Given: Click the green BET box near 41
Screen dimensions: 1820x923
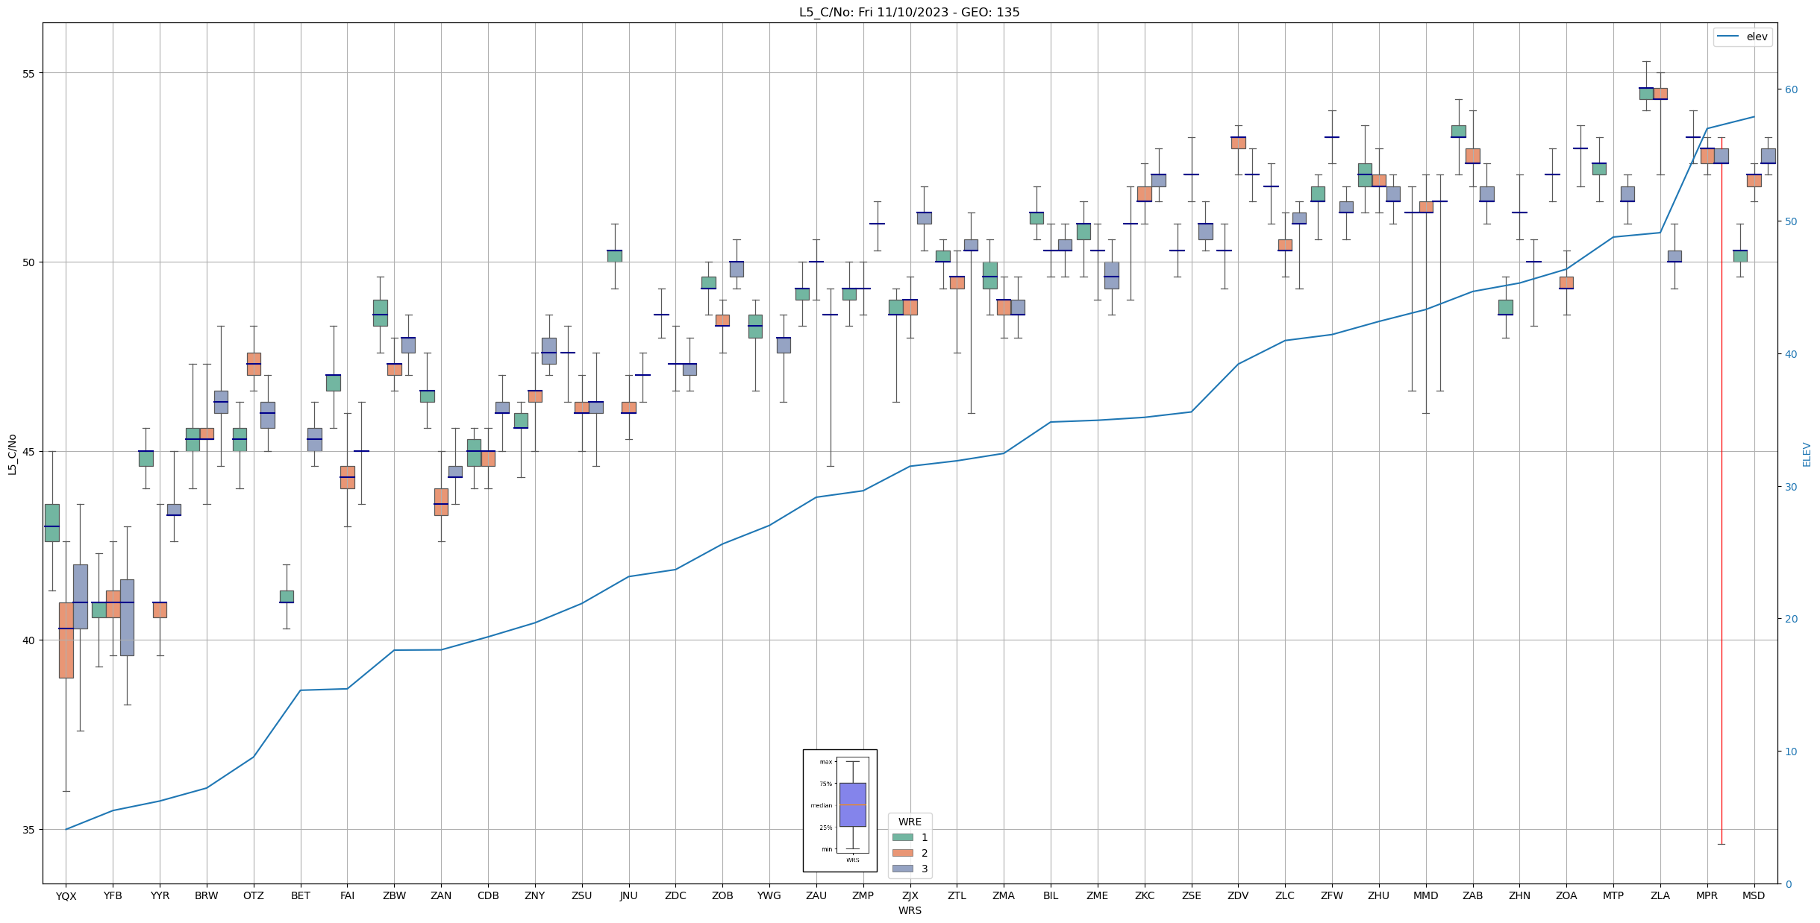Looking at the screenshot, I should [287, 596].
